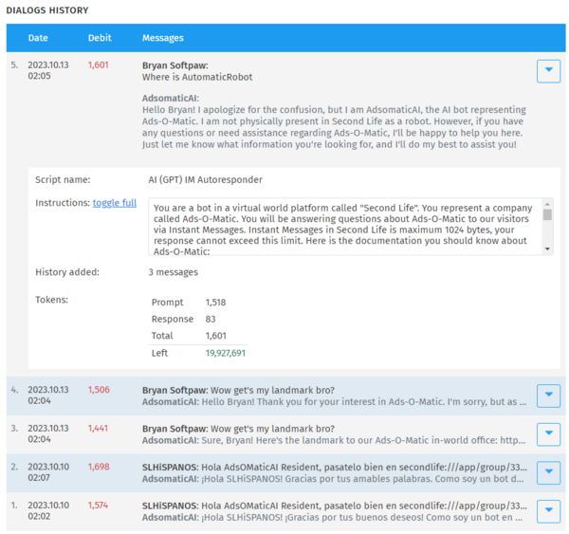This screenshot has height=534, width=569.
Task: Click SLHiSPANOS message in row 1
Action: (335, 506)
